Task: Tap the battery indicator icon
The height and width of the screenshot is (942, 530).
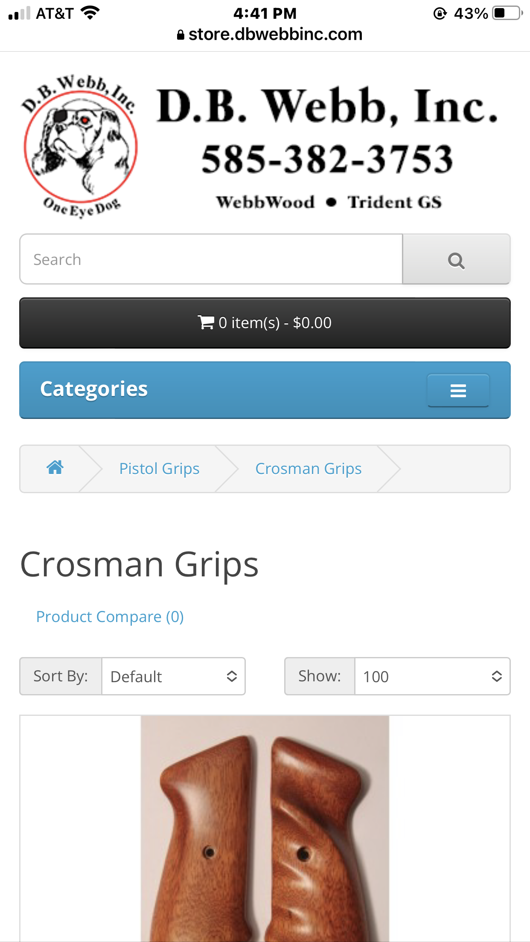Action: tap(507, 13)
